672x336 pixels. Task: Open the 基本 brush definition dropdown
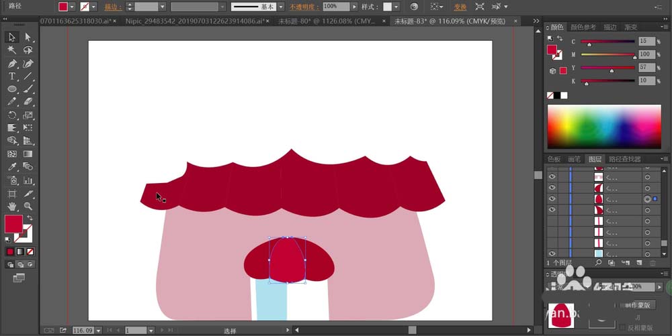[x=281, y=7]
